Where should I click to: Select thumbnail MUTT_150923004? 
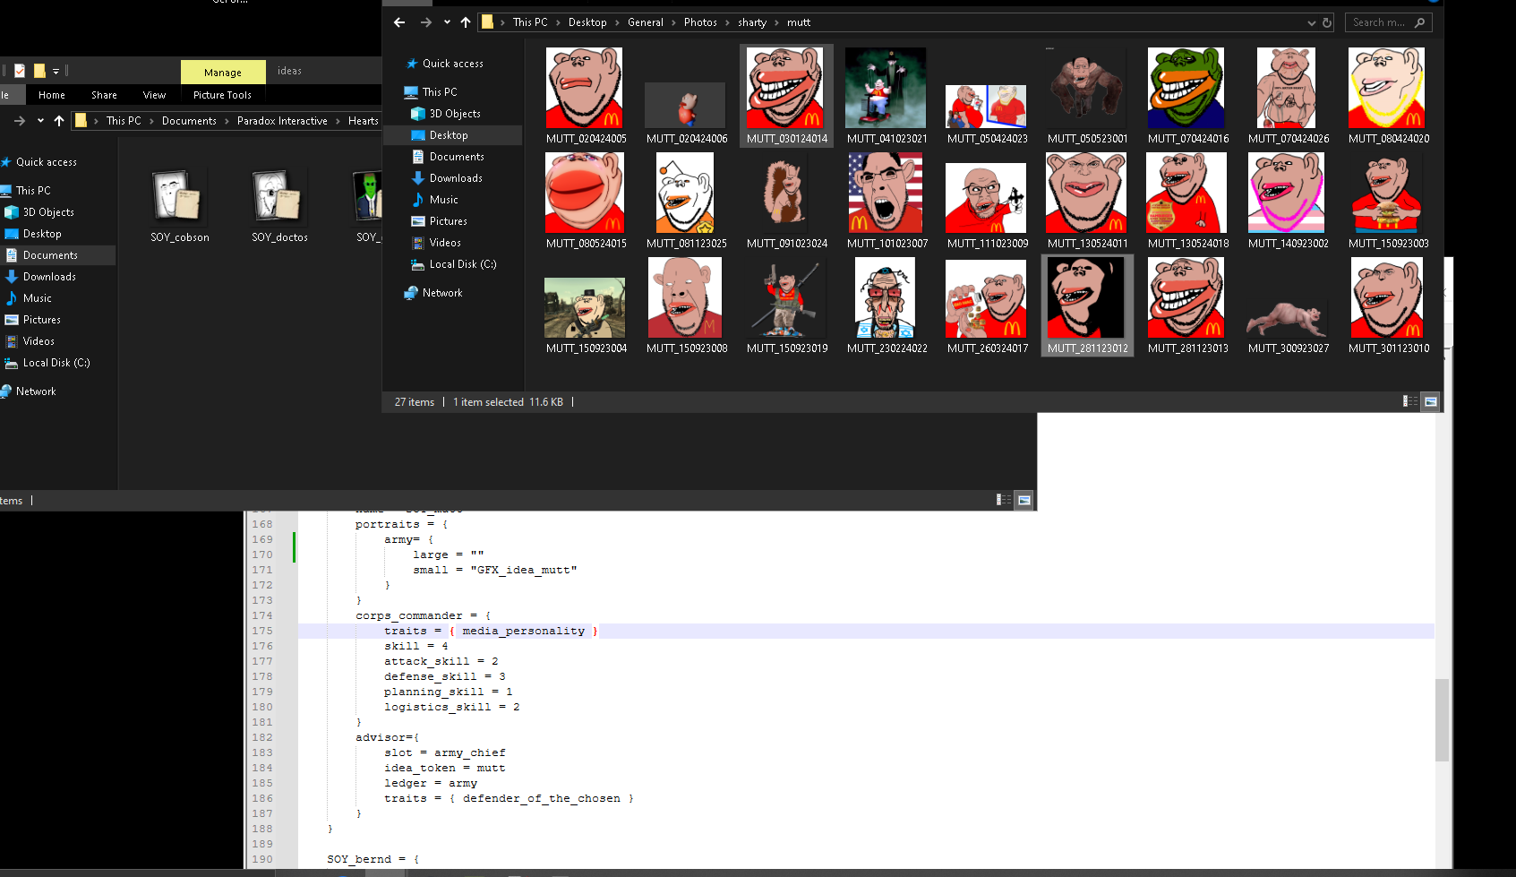coord(585,307)
